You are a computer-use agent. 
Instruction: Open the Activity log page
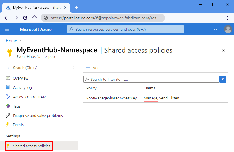[22, 87]
